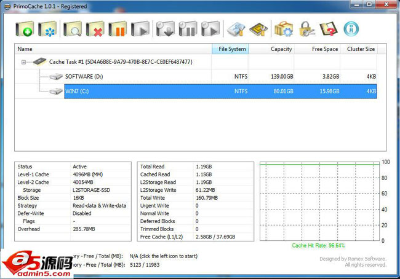The image size is (400, 279).
Task: Click the blue info about icon
Action: point(351,29)
